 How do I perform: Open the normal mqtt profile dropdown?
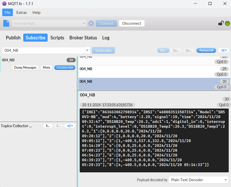84,23
